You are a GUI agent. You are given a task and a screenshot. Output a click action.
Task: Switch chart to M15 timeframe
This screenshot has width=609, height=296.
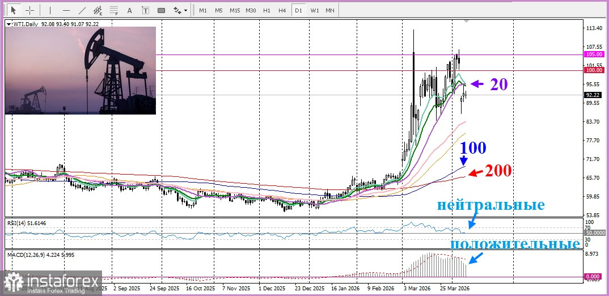(x=235, y=10)
